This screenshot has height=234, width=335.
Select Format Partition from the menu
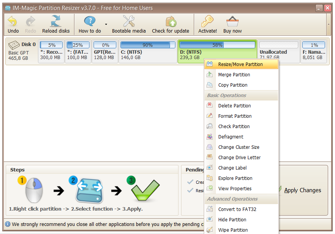click(x=235, y=116)
